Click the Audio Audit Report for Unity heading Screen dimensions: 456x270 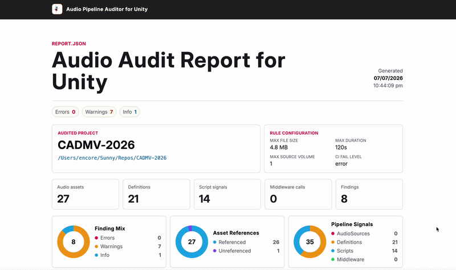point(168,71)
